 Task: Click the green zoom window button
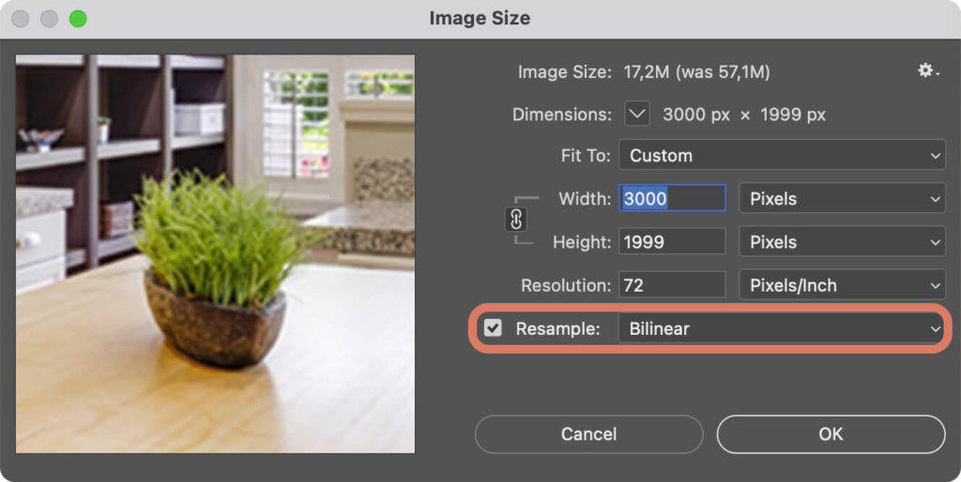(78, 19)
